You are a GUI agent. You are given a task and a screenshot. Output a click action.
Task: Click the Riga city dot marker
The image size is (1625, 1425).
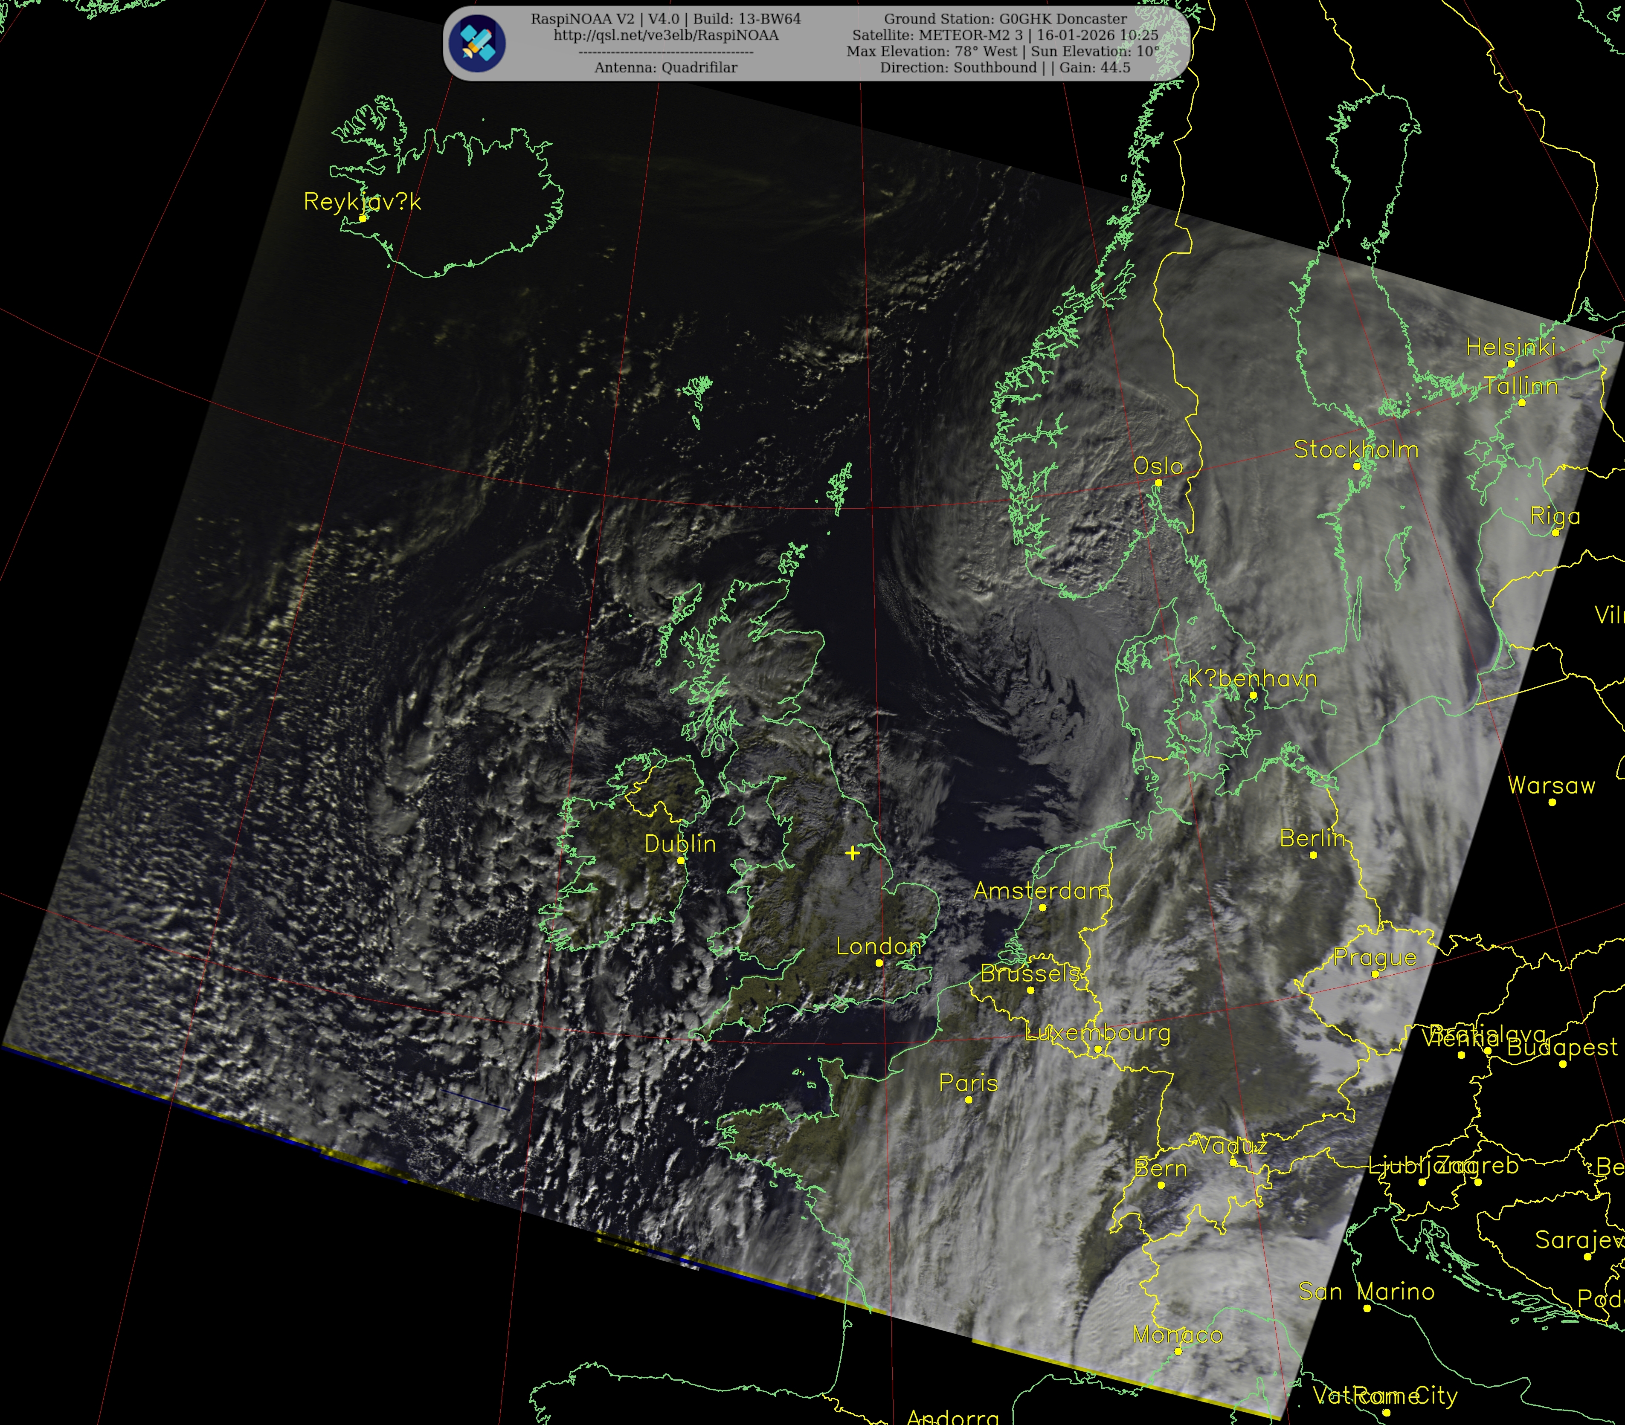pyautogui.click(x=1555, y=533)
